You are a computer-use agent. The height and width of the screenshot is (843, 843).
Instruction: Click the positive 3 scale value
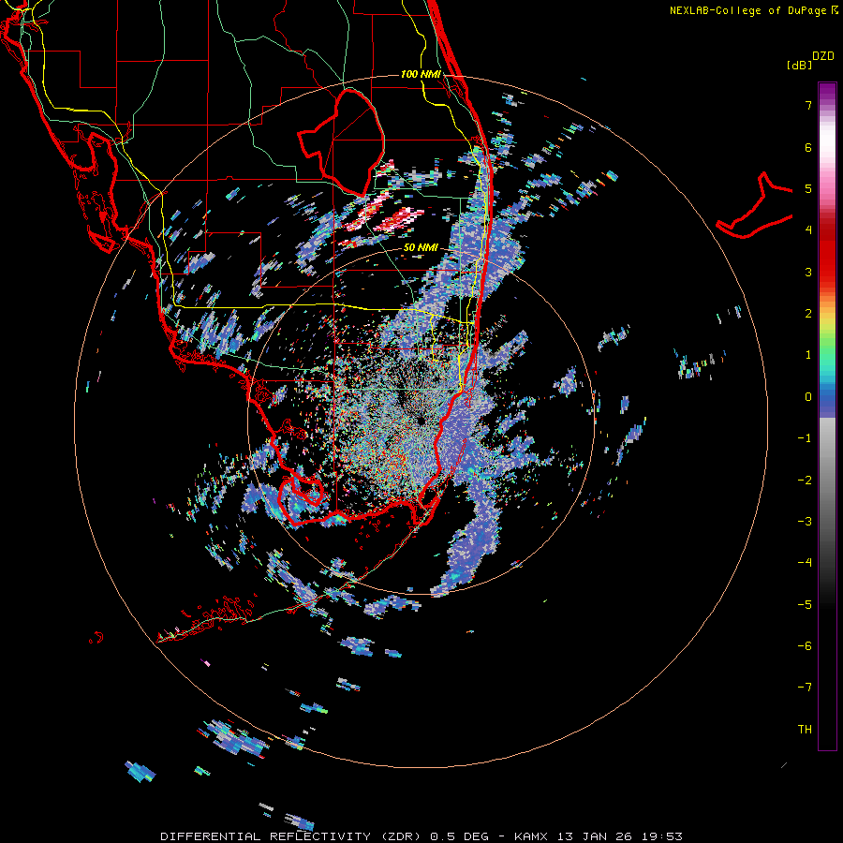[808, 272]
